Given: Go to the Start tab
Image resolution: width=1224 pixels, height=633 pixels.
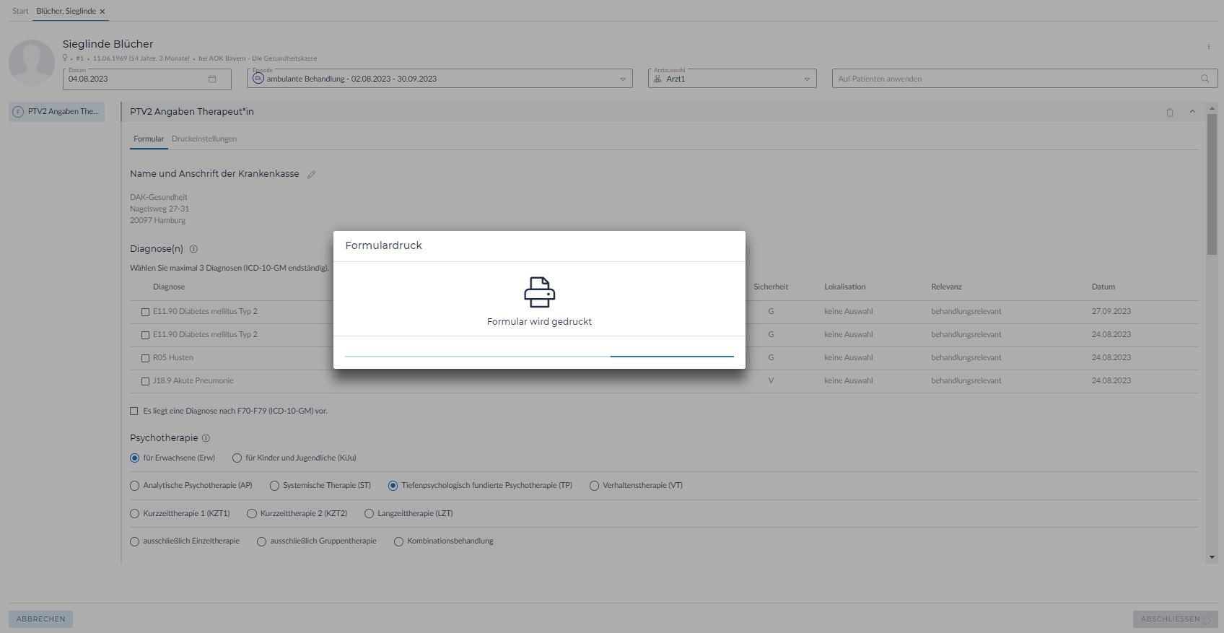Looking at the screenshot, I should [20, 12].
